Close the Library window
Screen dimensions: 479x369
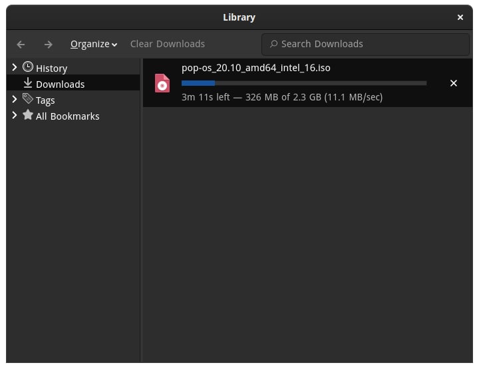tap(460, 17)
